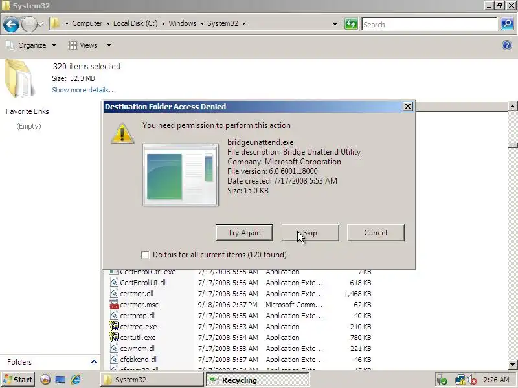518x388 pixels.
Task: Select the certmgr.msc file
Action: click(139, 305)
